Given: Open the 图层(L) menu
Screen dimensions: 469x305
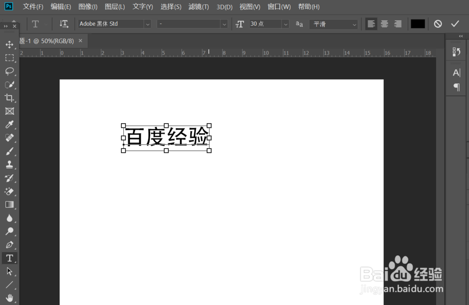Looking at the screenshot, I should pyautogui.click(x=115, y=7).
